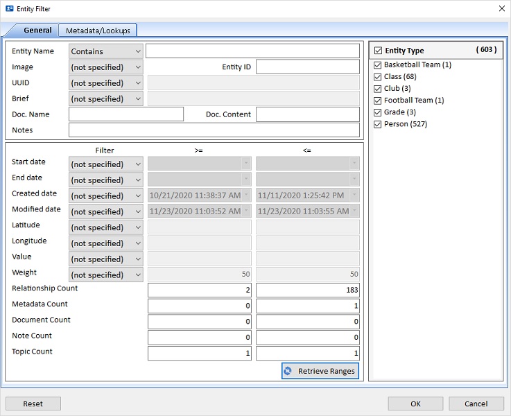Open the Image filter dropdown
The image size is (511, 416).
pyautogui.click(x=106, y=67)
